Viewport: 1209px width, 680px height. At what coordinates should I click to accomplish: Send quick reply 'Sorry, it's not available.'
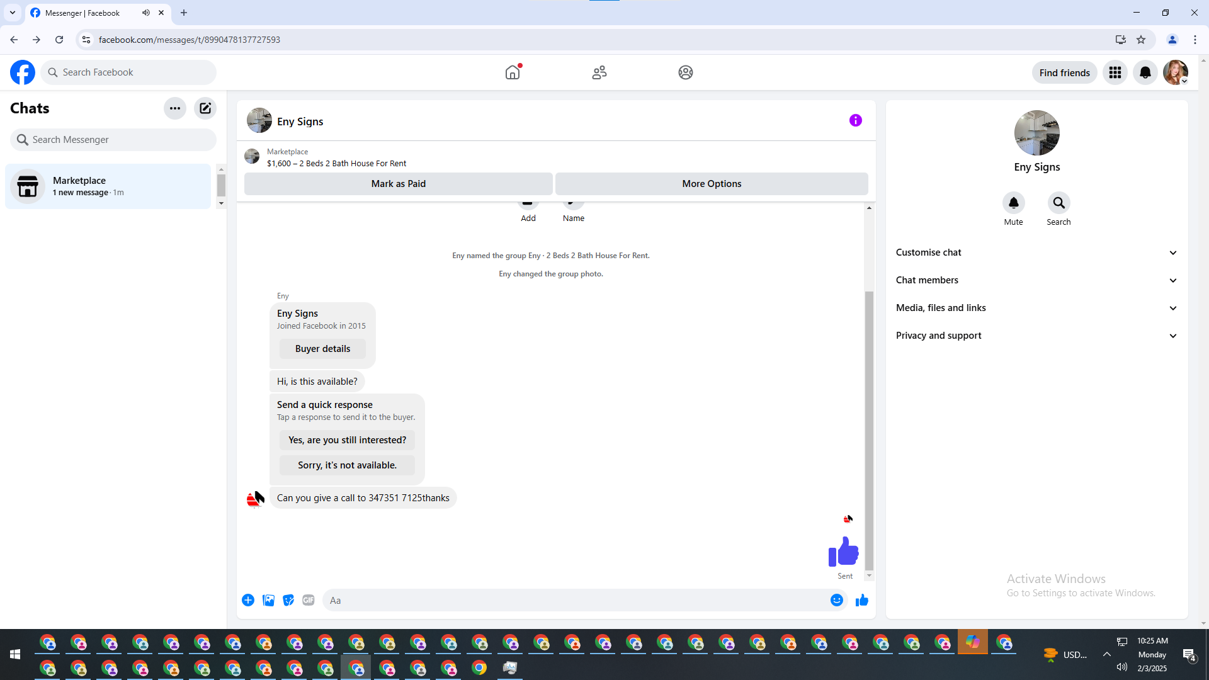(x=347, y=465)
